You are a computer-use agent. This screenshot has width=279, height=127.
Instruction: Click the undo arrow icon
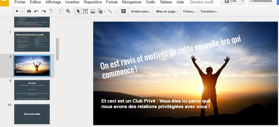36,11
